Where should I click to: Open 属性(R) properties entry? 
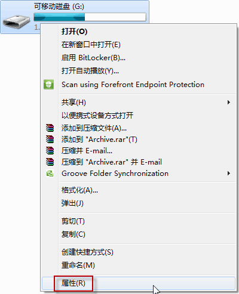tap(73, 283)
